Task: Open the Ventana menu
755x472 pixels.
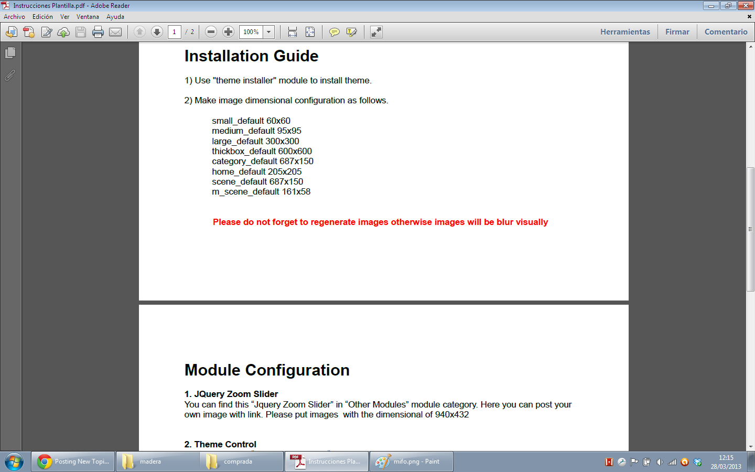Action: point(88,17)
